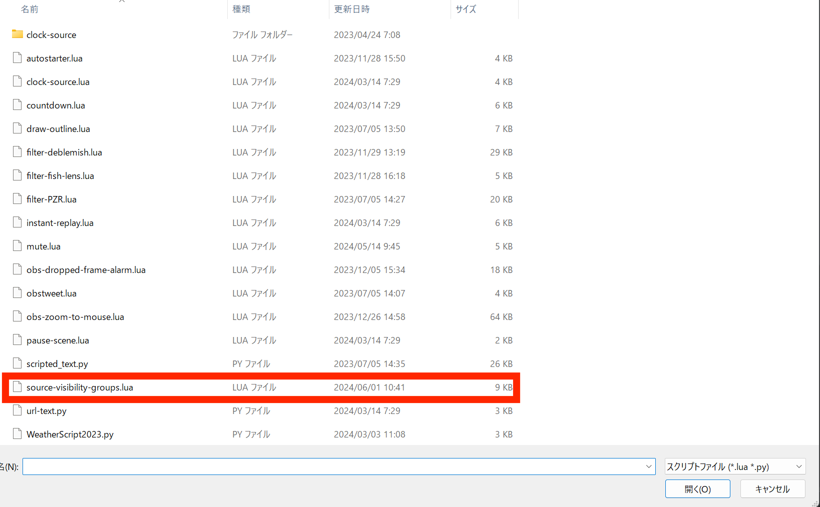This screenshot has height=507, width=820.
Task: Sort files by the サイズ column header
Action: click(x=466, y=9)
